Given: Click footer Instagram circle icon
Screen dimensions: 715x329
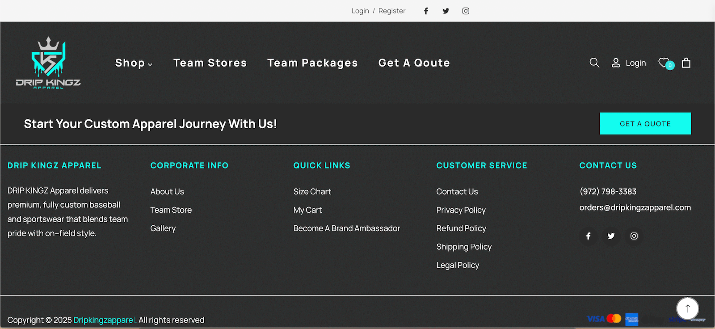Looking at the screenshot, I should pos(634,236).
